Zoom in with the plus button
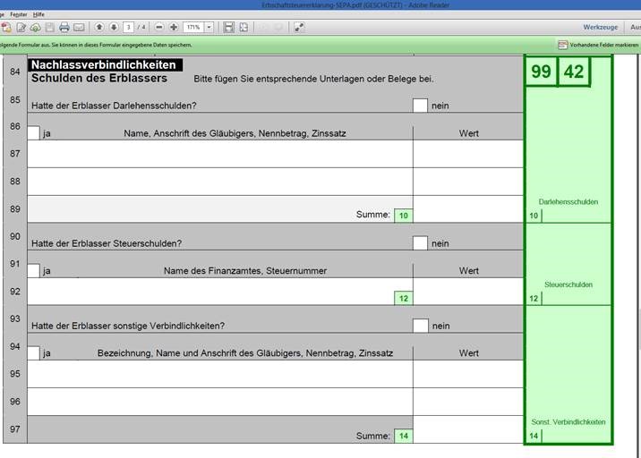This screenshot has width=641, height=458. click(x=174, y=28)
